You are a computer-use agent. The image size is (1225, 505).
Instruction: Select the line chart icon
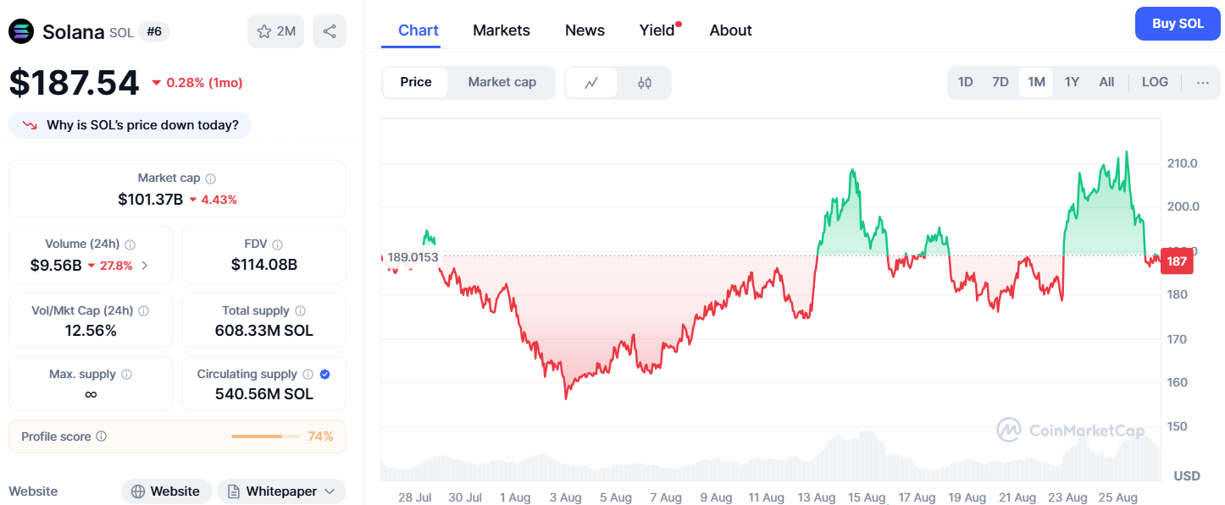coord(592,82)
